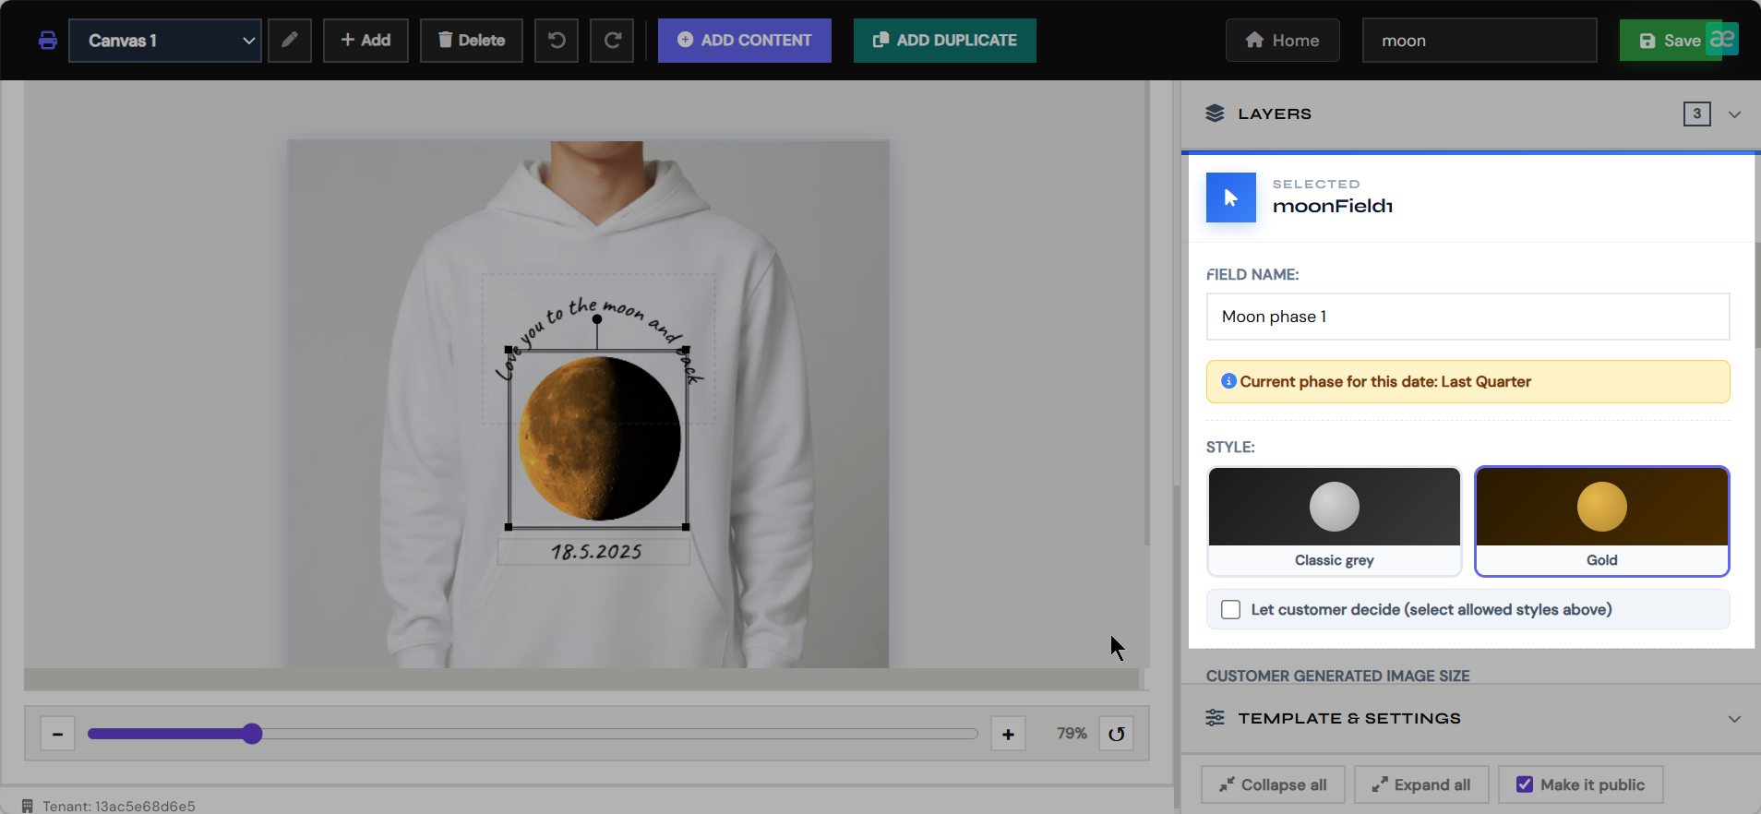Click the tenant building icon in status bar

(28, 806)
